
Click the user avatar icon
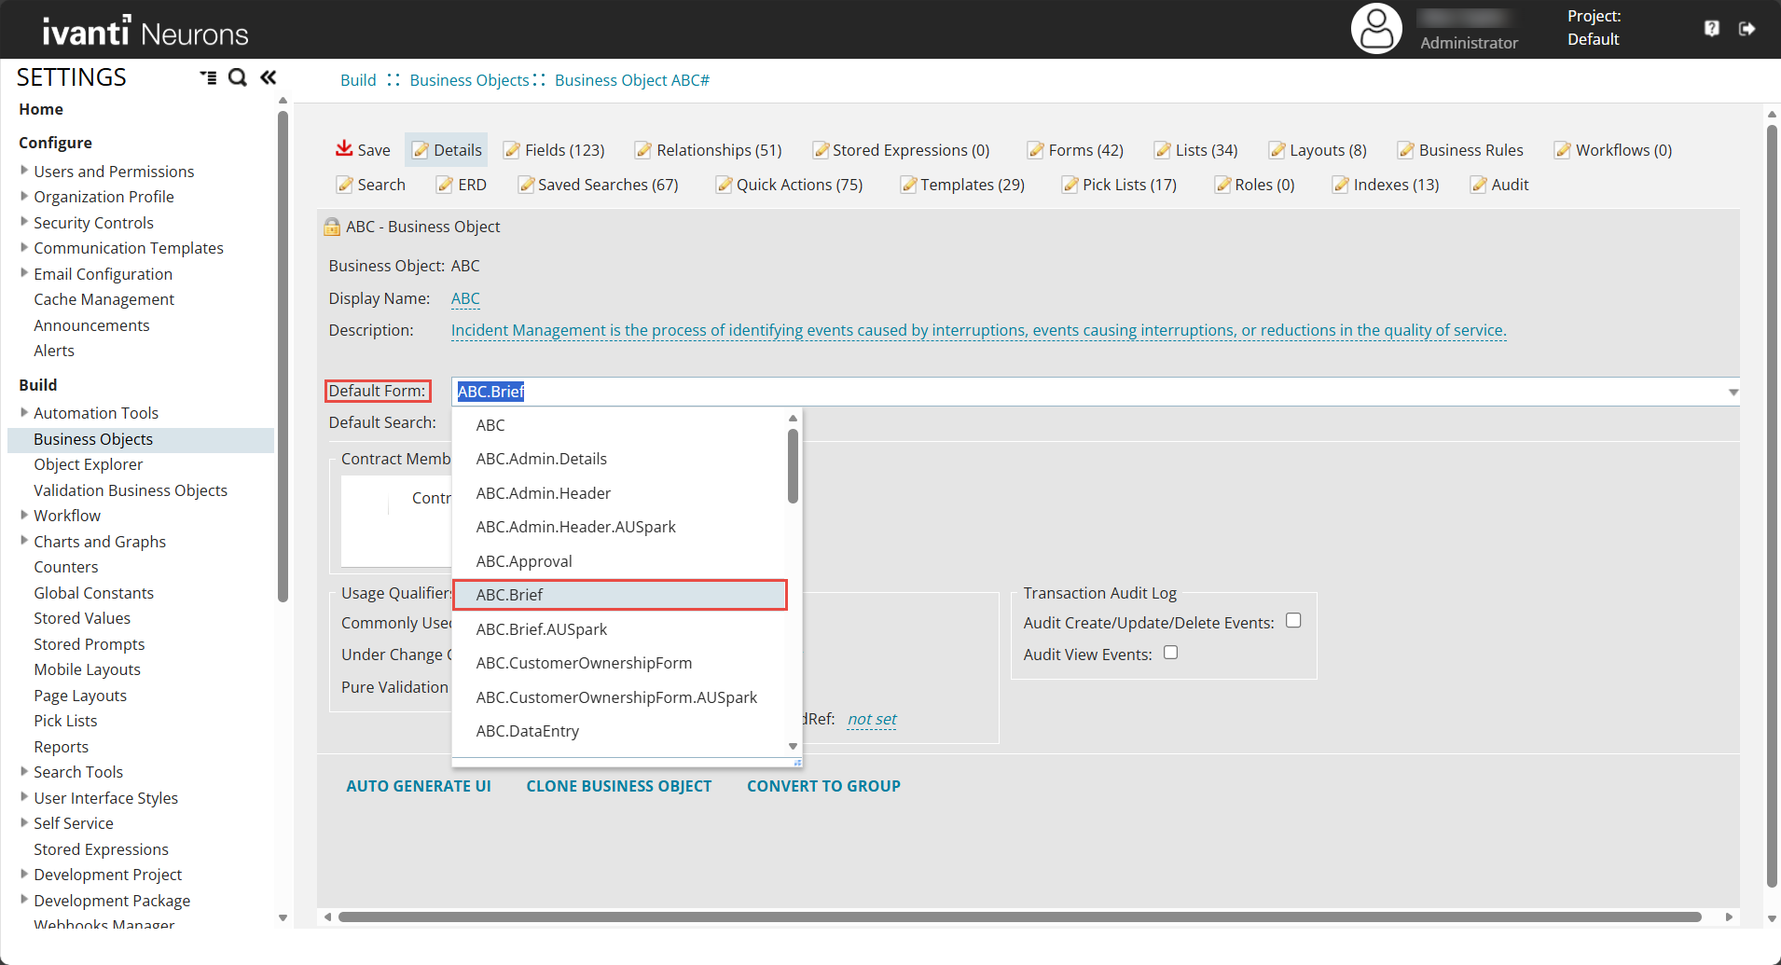click(1376, 29)
